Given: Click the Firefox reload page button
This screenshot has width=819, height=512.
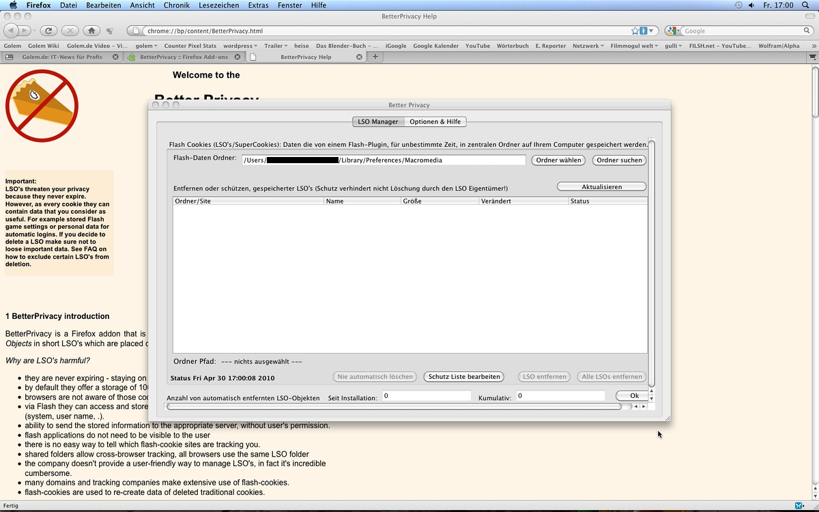Looking at the screenshot, I should (48, 31).
